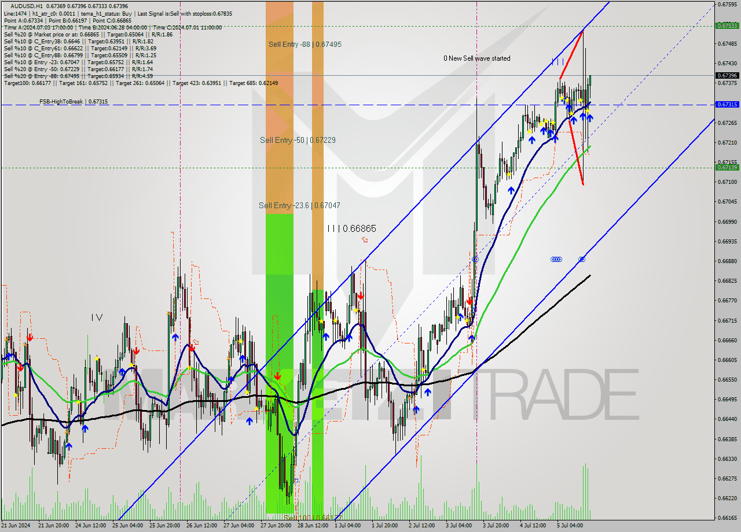Click the '0 New Sell wave started' label
741x532 pixels.
(477, 58)
